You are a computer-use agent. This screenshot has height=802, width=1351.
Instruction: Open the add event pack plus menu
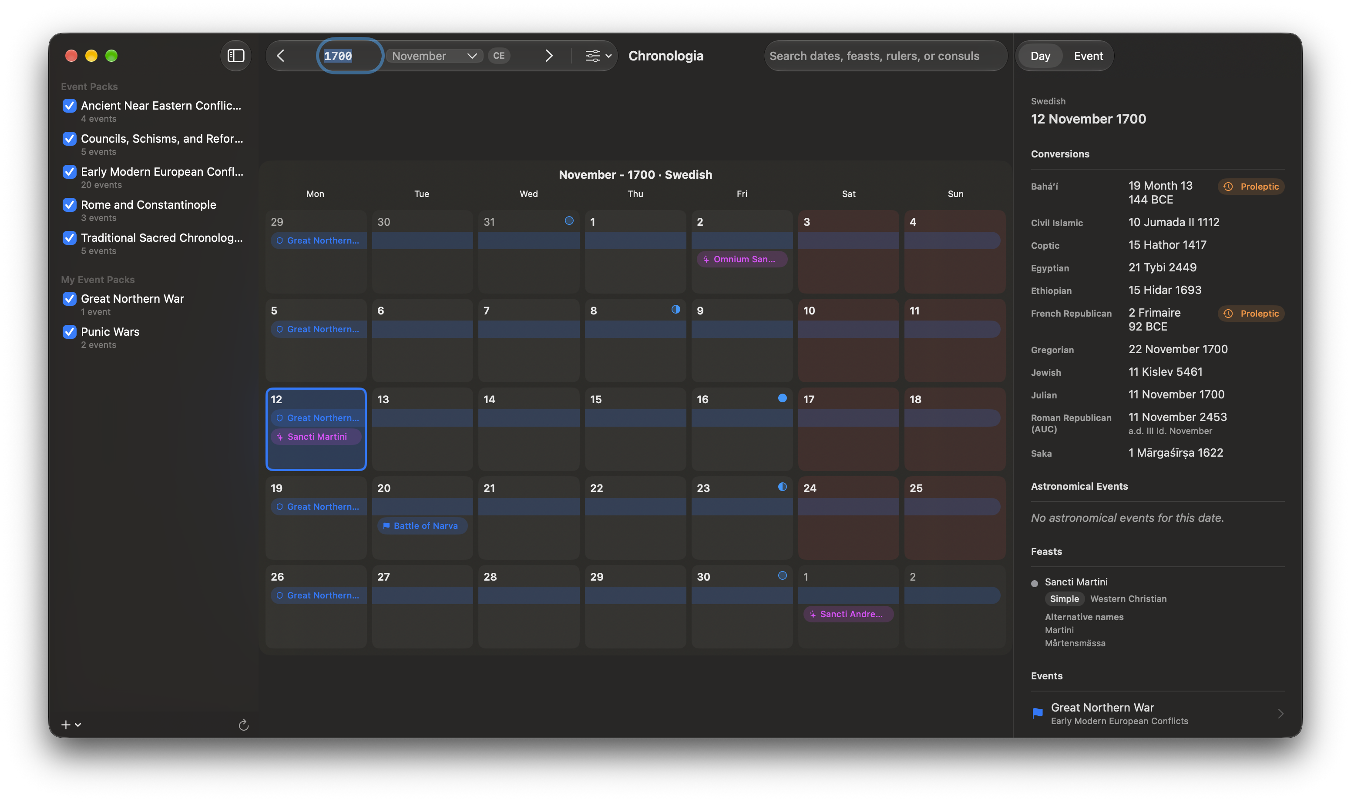(x=71, y=725)
